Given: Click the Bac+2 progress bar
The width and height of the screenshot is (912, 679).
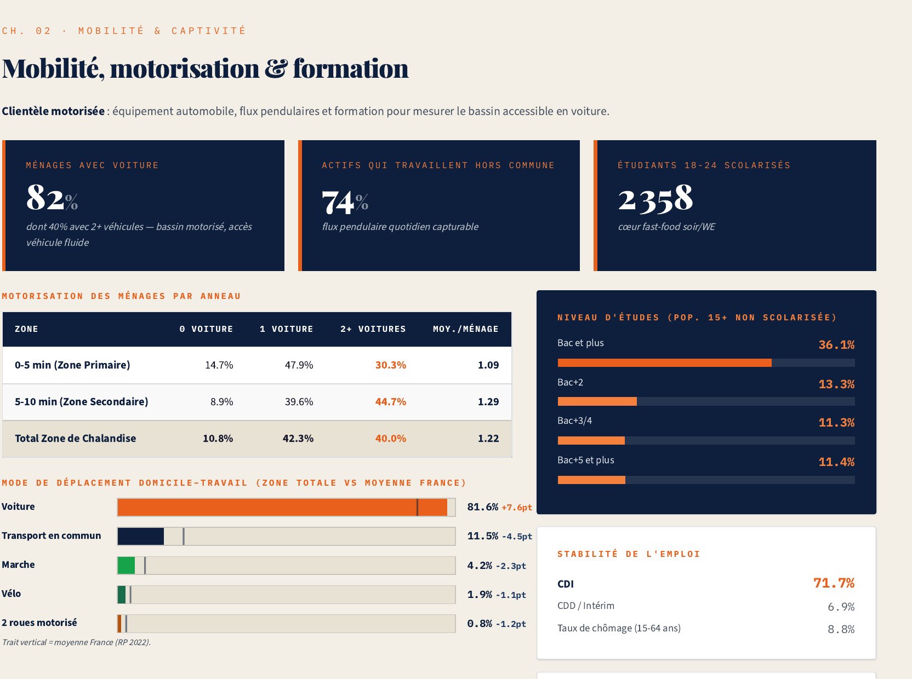Looking at the screenshot, I should (706, 401).
